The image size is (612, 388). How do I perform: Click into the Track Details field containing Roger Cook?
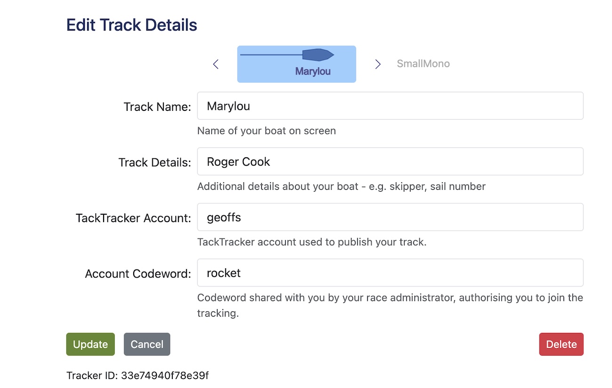point(390,162)
